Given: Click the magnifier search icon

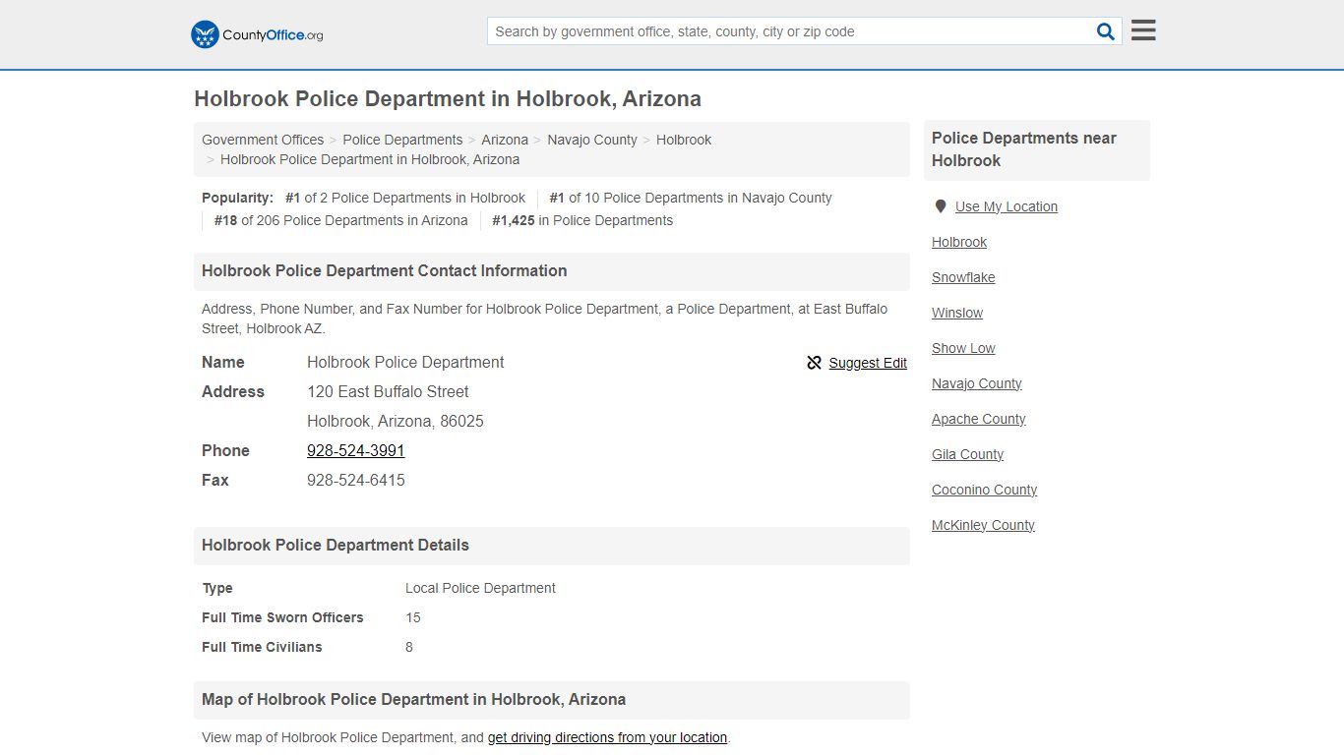Looking at the screenshot, I should coord(1105,31).
